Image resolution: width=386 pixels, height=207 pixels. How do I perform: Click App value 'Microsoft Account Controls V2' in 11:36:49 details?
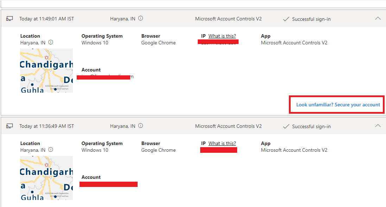[x=294, y=150]
